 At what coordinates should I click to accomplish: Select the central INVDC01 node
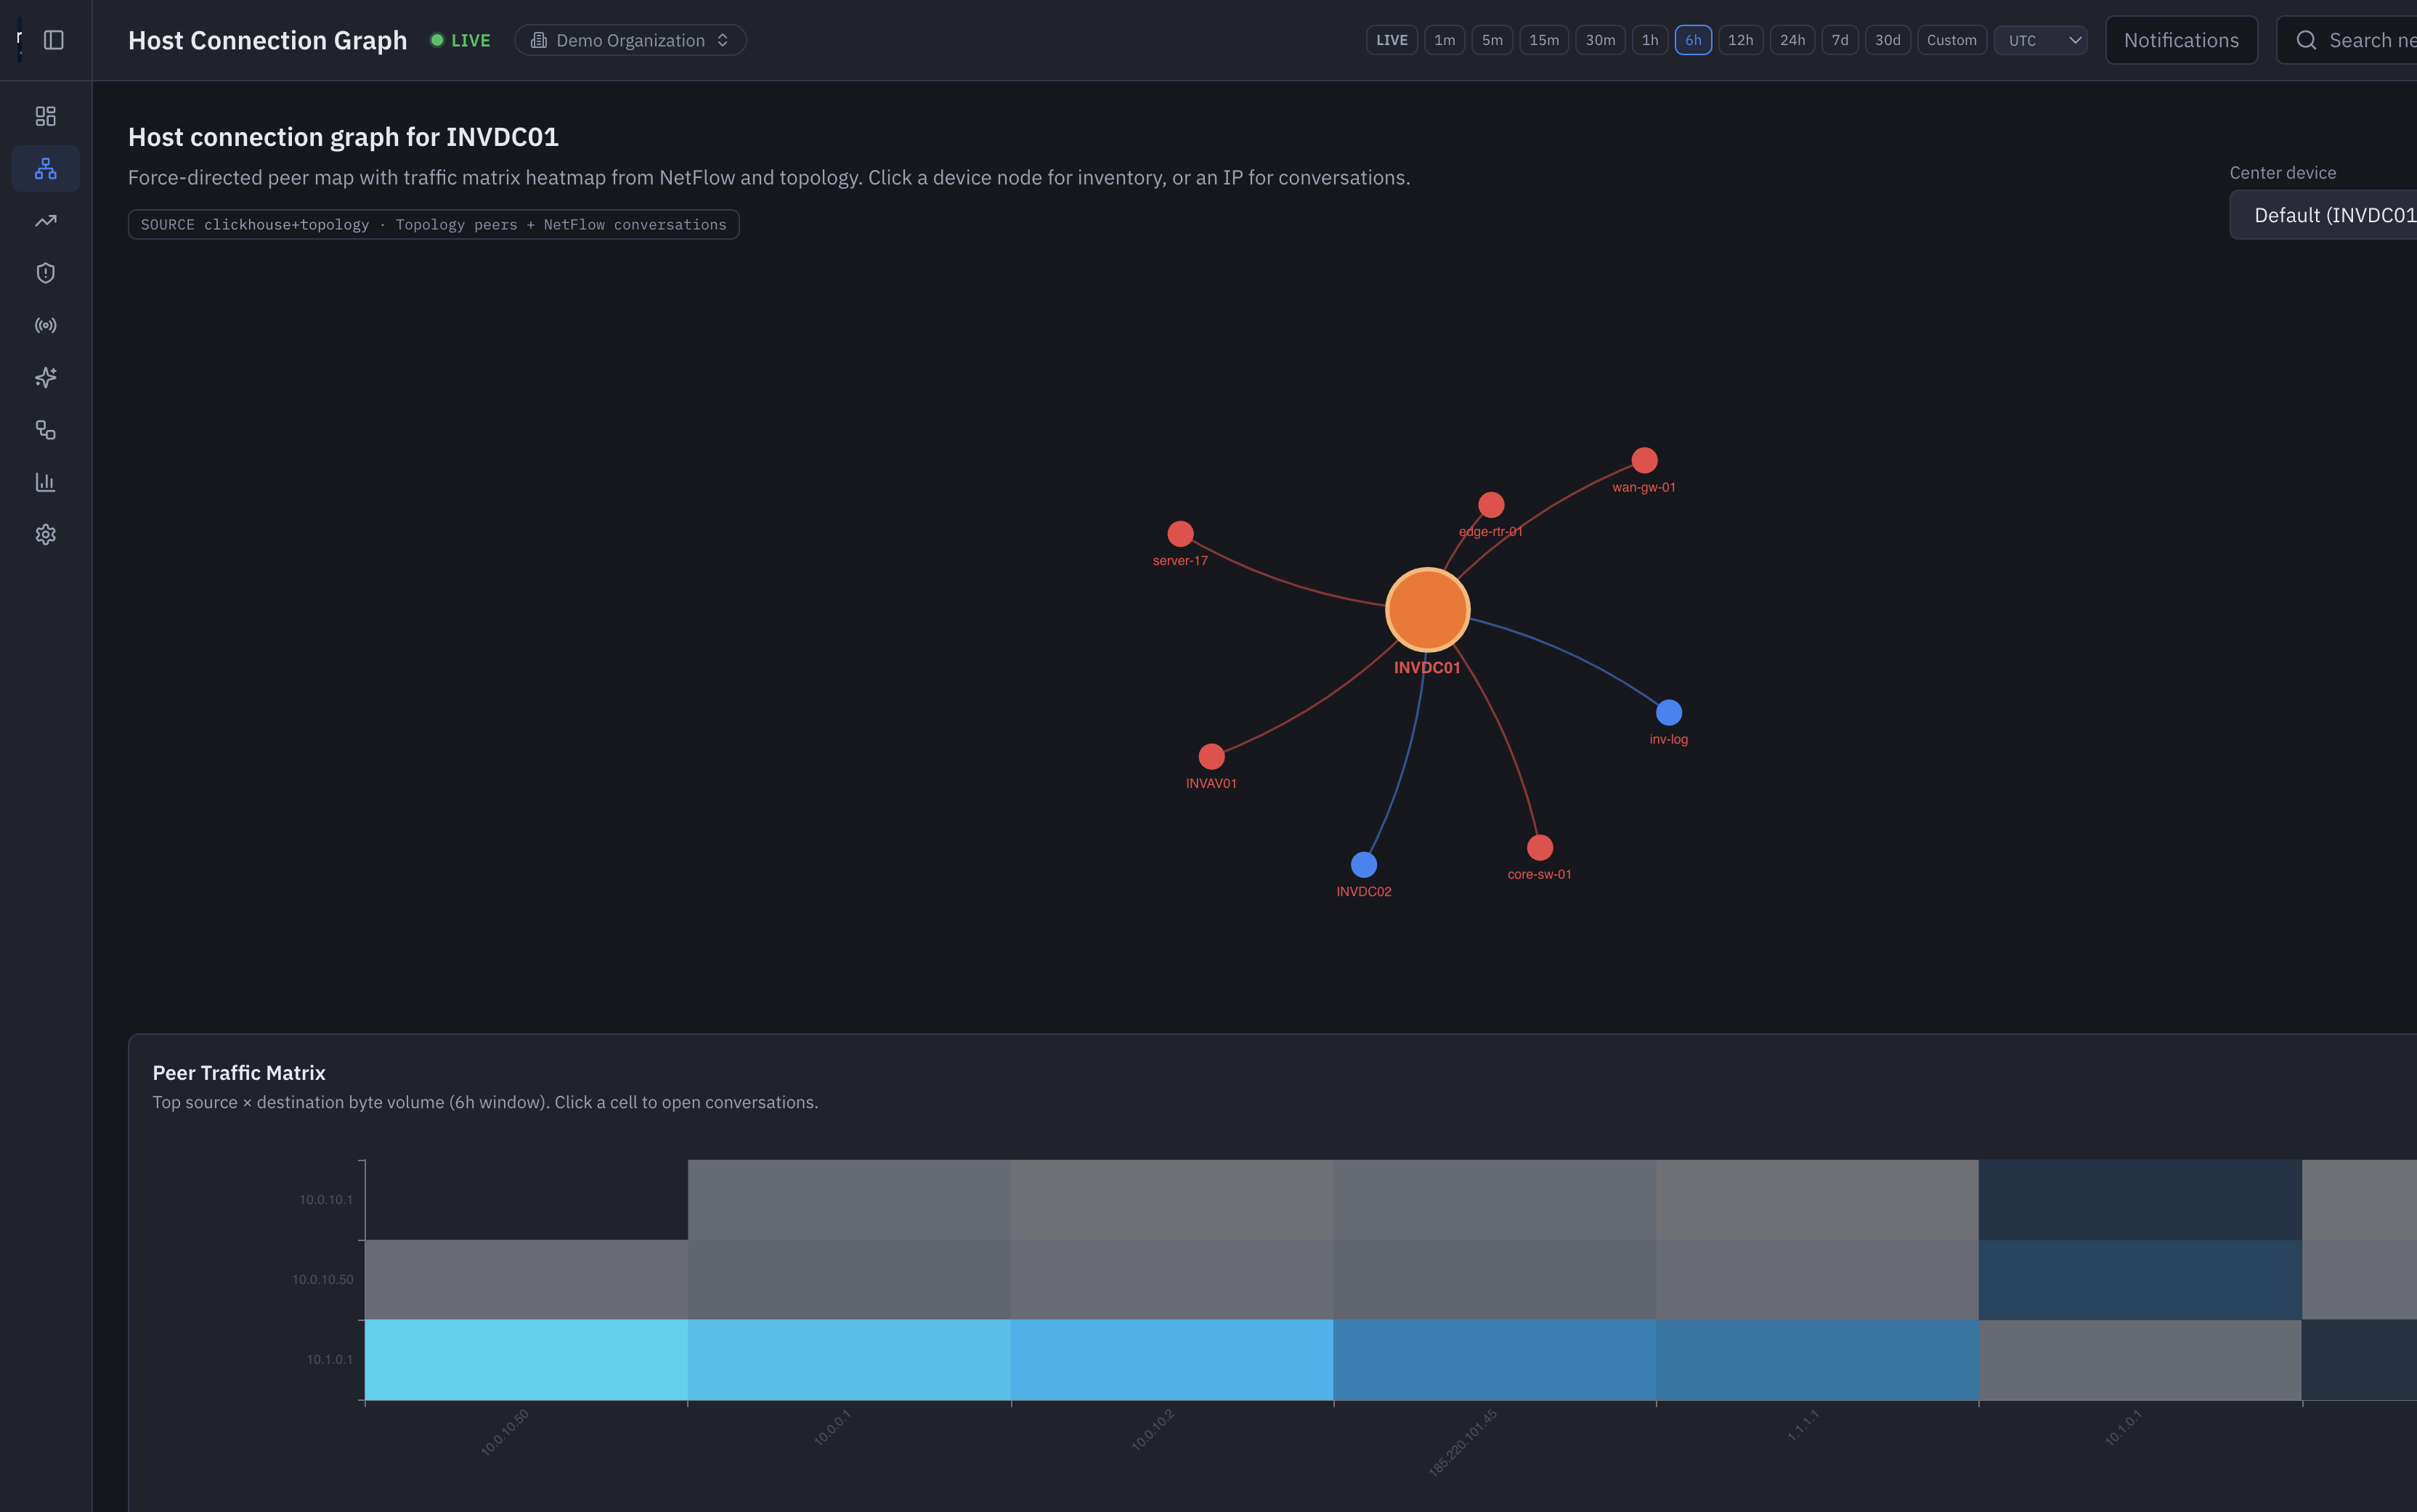pyautogui.click(x=1427, y=609)
